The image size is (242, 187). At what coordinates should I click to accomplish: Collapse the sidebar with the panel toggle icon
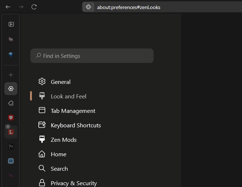click(x=11, y=24)
